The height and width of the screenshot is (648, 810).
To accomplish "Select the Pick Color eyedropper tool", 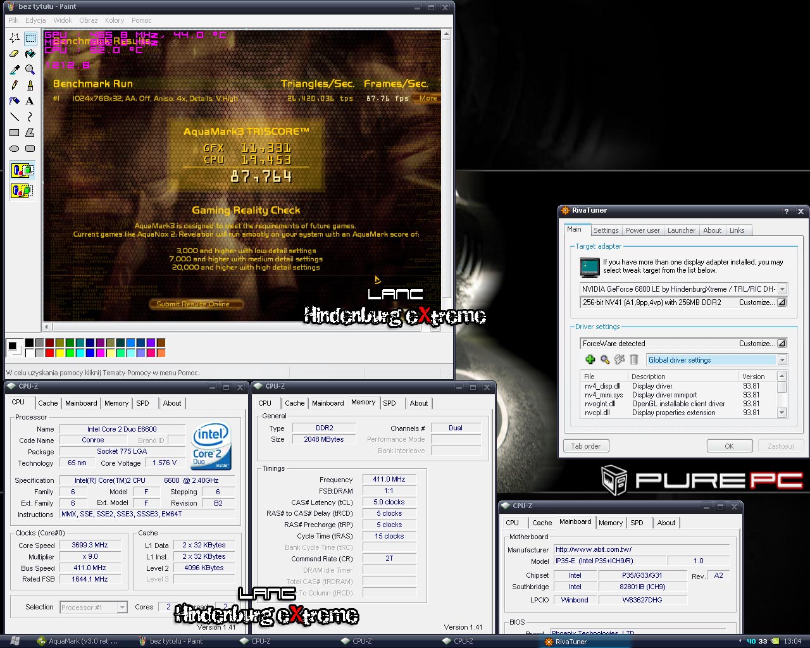I will (x=15, y=70).
